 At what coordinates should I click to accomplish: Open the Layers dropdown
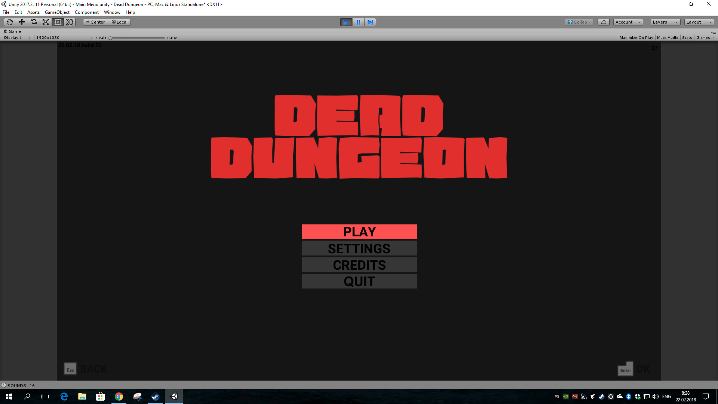[x=665, y=22]
